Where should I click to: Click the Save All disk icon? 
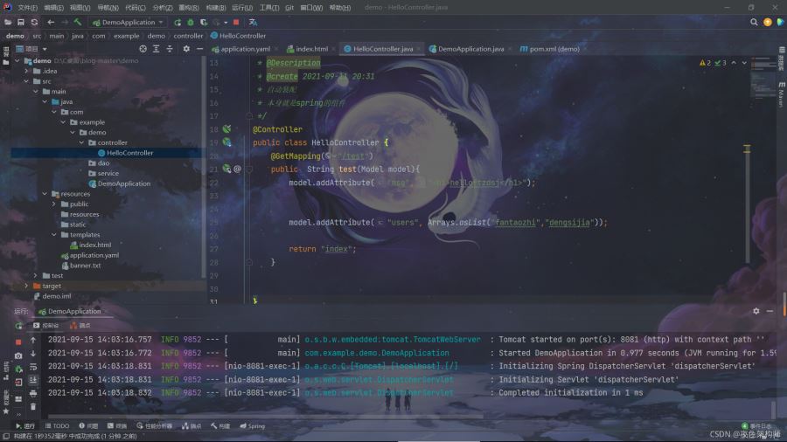pyautogui.click(x=21, y=22)
